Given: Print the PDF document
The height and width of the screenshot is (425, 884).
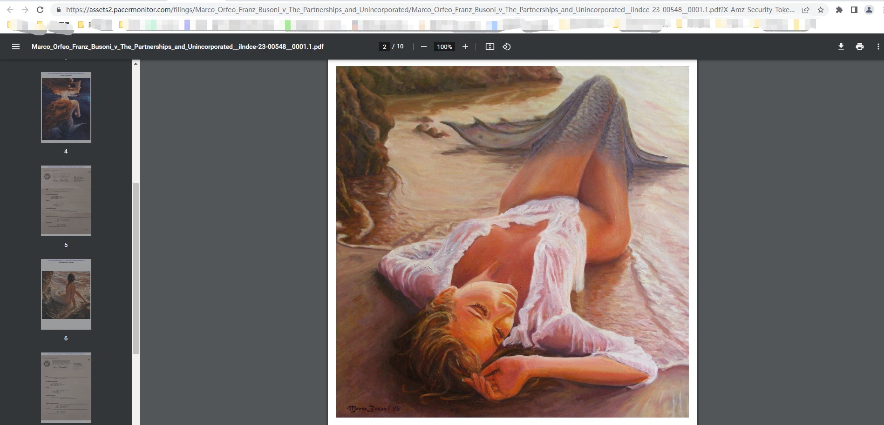Looking at the screenshot, I should pyautogui.click(x=859, y=46).
